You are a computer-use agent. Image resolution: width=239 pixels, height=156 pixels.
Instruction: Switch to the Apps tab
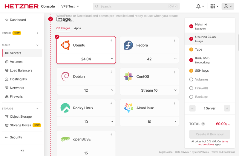point(77,28)
